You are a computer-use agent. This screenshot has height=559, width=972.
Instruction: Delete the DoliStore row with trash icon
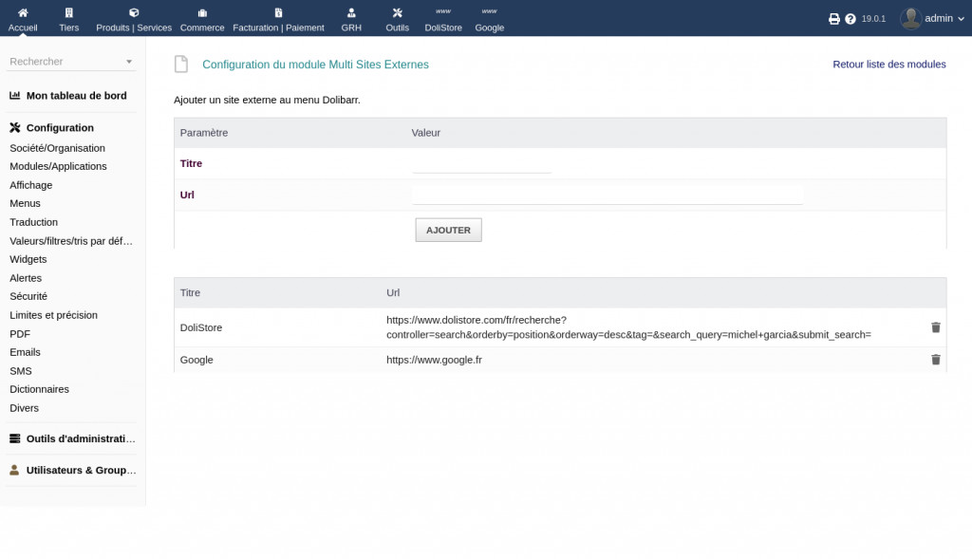pos(936,327)
